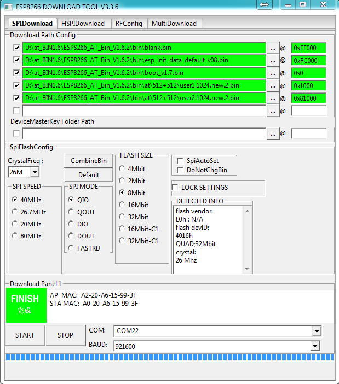Browse for file in esp_init_data_default row
This screenshot has width=339, height=384.
click(273, 61)
